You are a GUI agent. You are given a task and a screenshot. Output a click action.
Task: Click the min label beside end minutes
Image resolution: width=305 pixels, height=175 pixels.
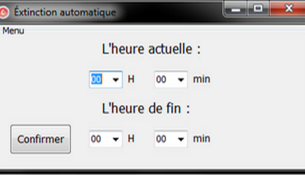pyautogui.click(x=202, y=139)
